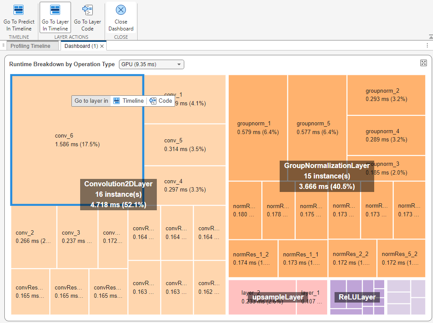Click the tab list handle at left
433x323 pixels.
[3, 46]
